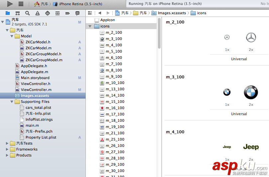The height and width of the screenshot is (177, 269).
Task: Select ZKCarModel.m file
Action: [x=39, y=48]
